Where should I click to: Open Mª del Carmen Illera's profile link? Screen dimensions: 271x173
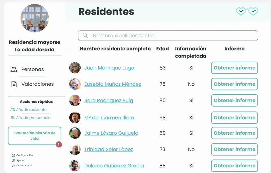point(109,118)
